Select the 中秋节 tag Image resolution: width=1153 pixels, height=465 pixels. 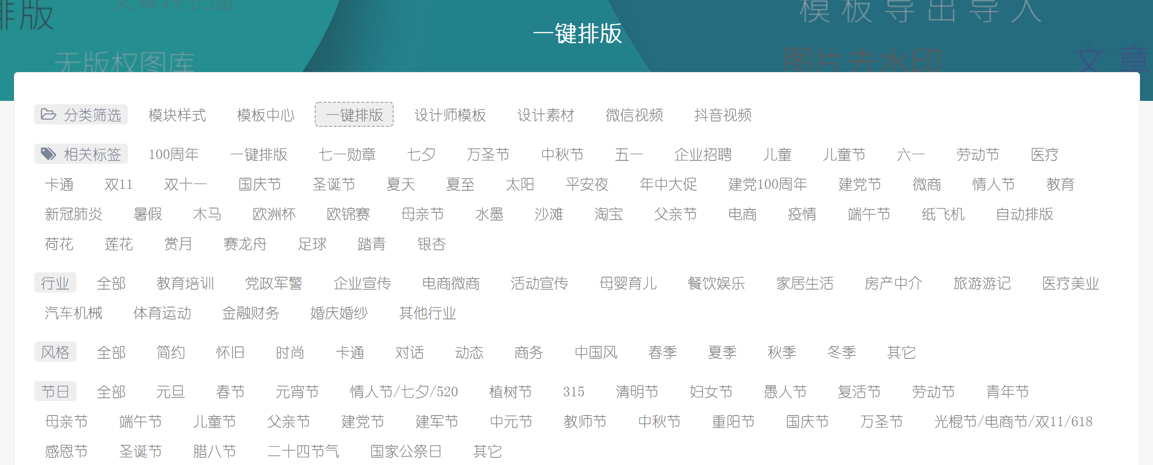point(562,155)
